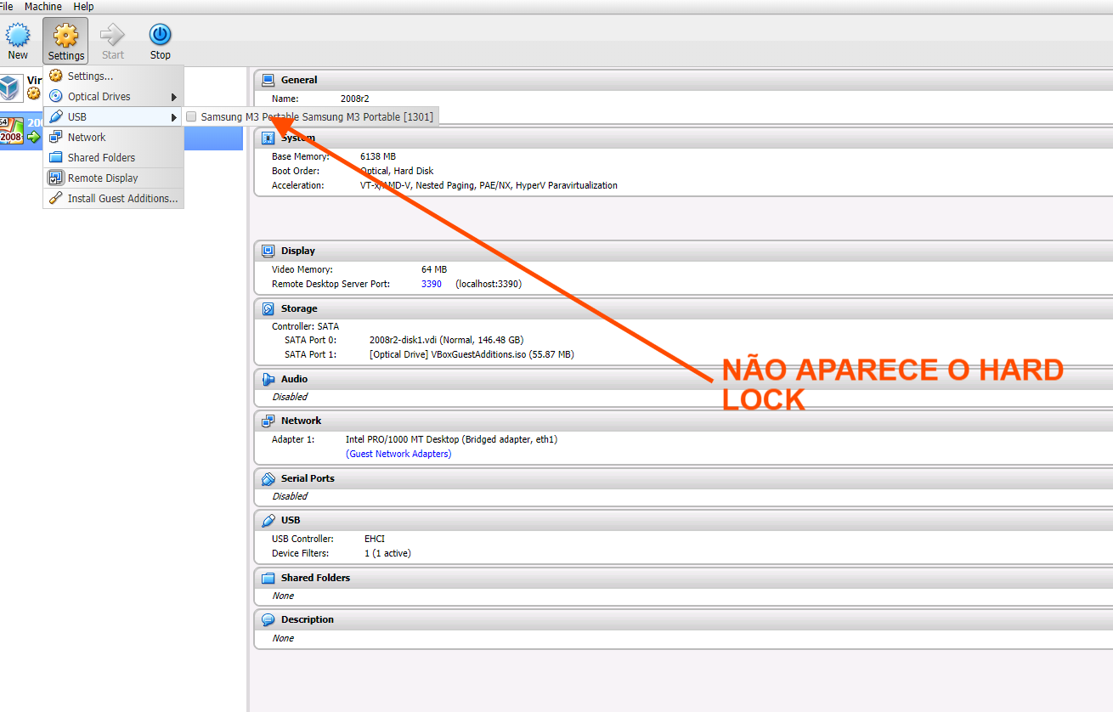Click the Boot Order value "Optical, Hard Disk"
1113x712 pixels.
pos(397,171)
